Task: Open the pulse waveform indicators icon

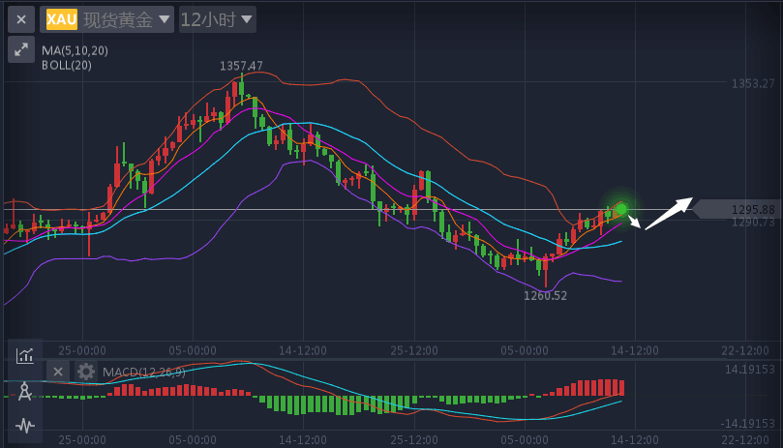Action: pyautogui.click(x=25, y=425)
